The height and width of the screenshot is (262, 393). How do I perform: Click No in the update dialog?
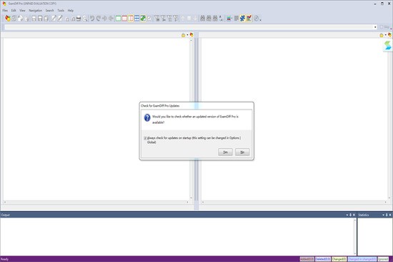242,152
